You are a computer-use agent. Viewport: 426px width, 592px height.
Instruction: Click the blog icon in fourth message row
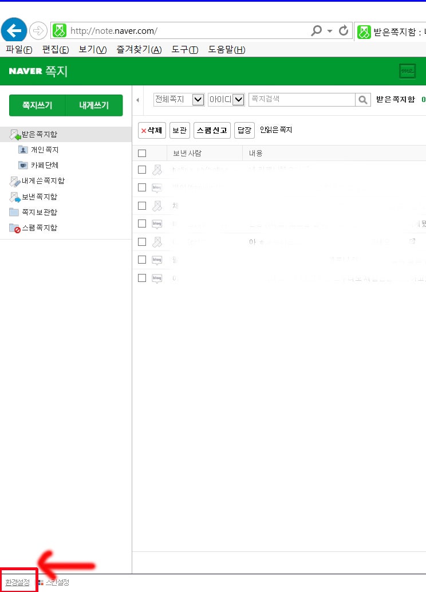(157, 224)
